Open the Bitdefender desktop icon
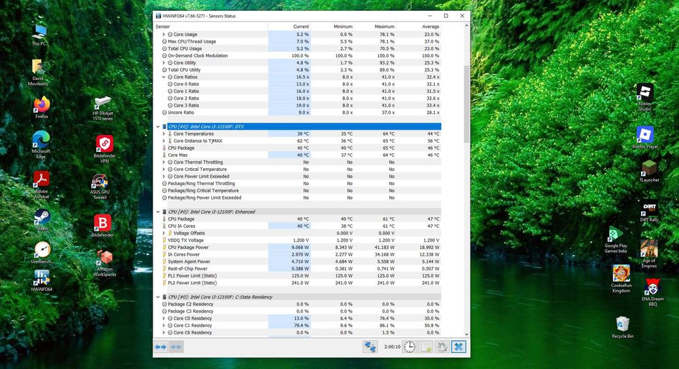The image size is (679, 369). (103, 227)
